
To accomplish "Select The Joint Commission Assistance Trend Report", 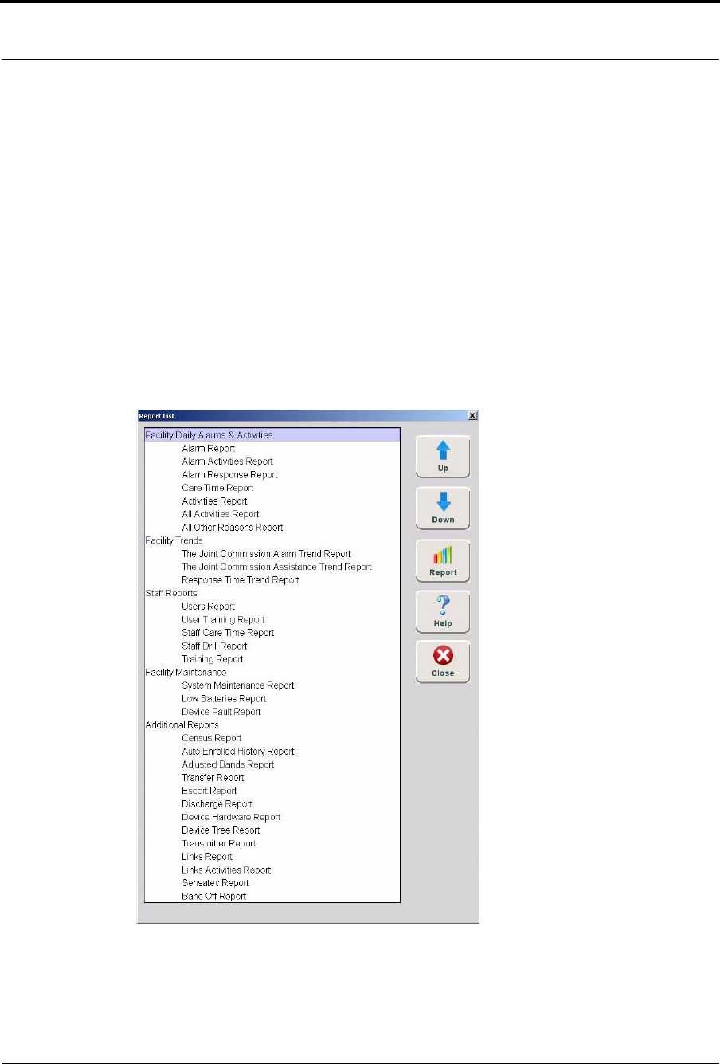I will pos(276,567).
